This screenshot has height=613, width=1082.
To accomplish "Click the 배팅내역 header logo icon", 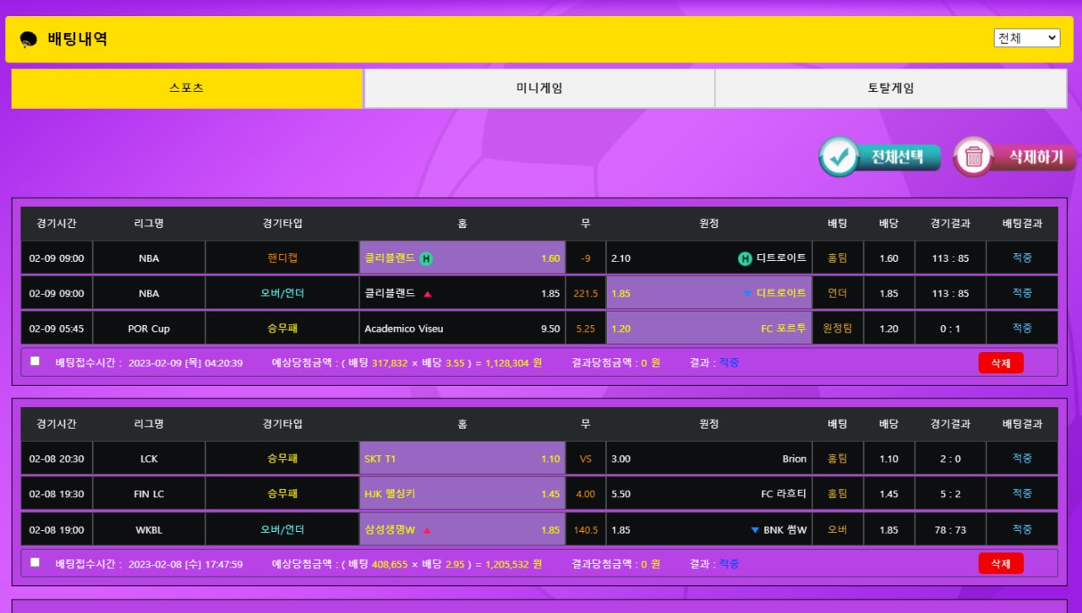I will coord(28,40).
